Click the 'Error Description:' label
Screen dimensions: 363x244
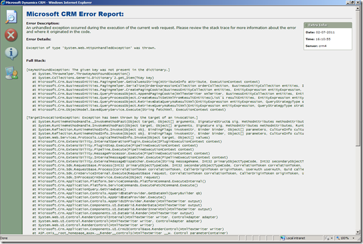click(43, 23)
